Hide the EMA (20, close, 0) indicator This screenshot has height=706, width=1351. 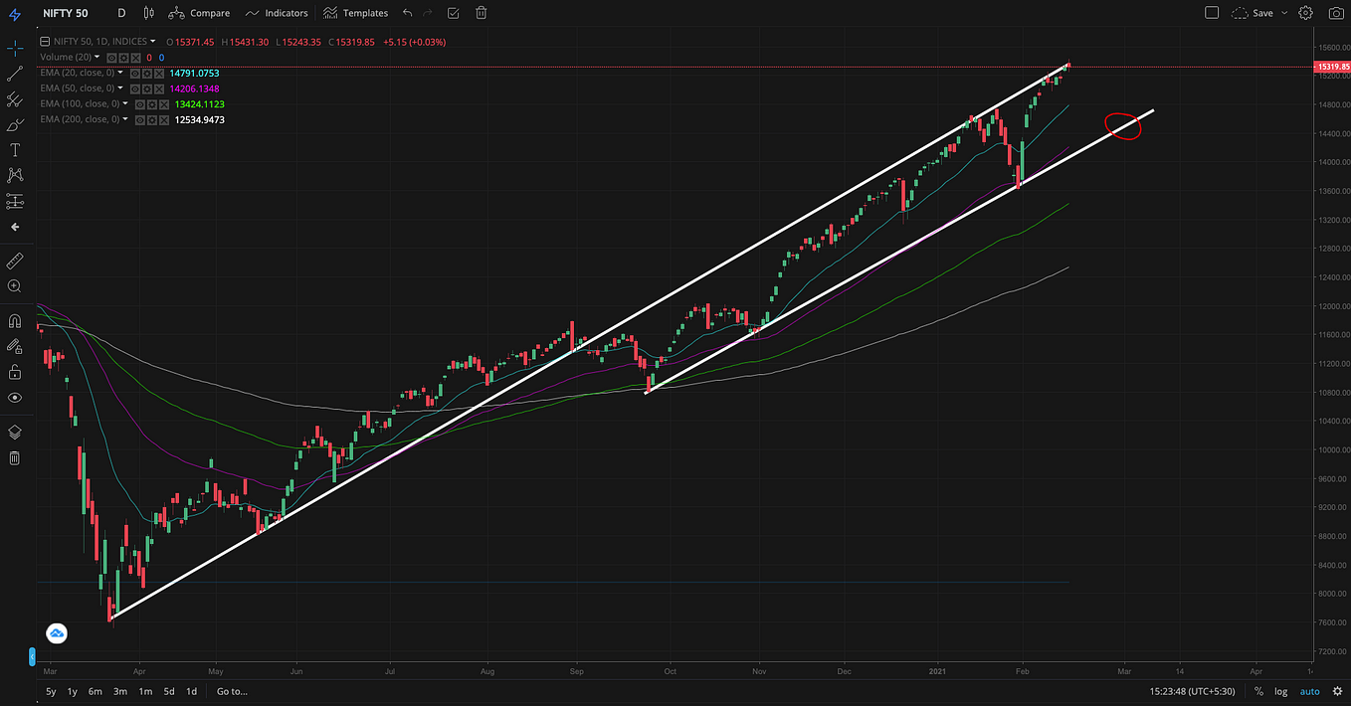(135, 74)
